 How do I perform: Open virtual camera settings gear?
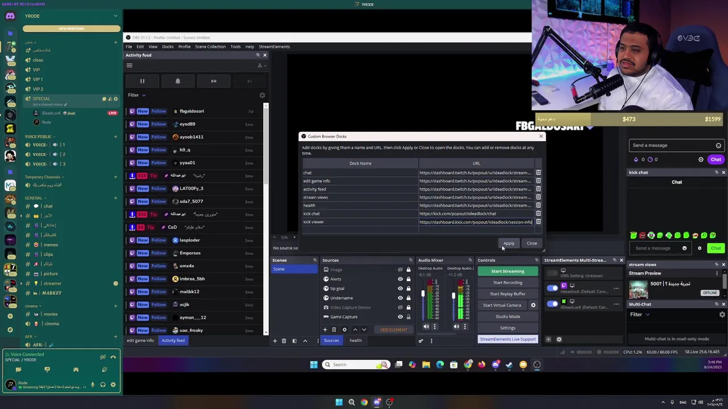533,305
